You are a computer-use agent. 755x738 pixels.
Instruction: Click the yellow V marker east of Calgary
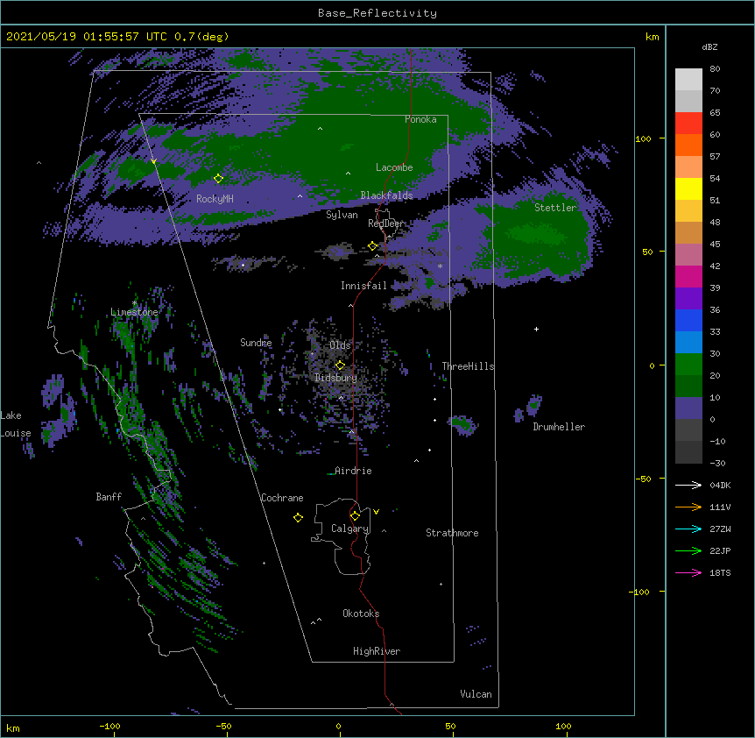[376, 512]
